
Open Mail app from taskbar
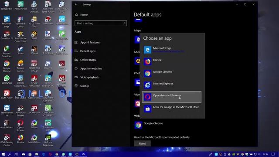(23, 154)
